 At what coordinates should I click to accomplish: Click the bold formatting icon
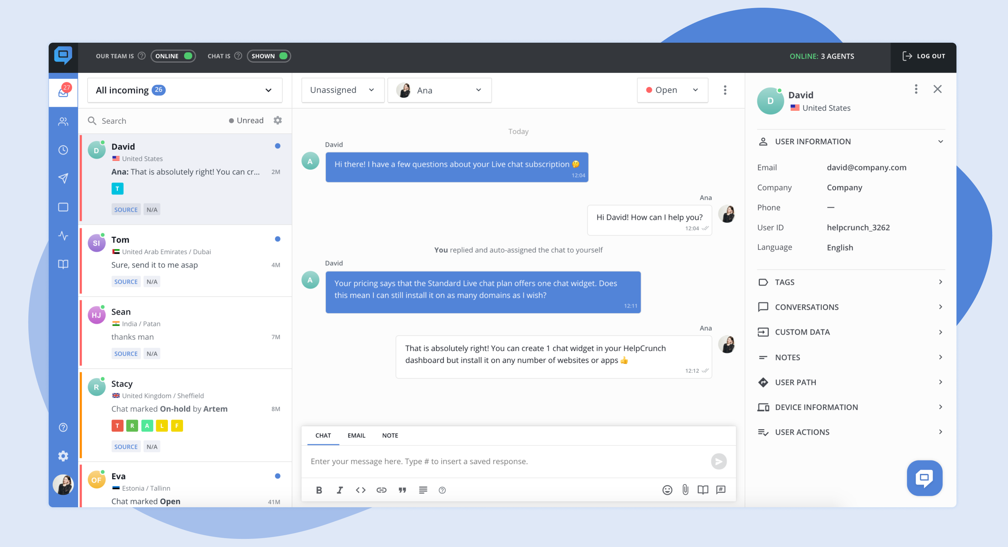pyautogui.click(x=318, y=490)
